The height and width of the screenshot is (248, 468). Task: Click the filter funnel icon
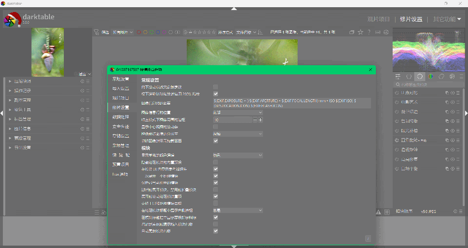[96, 32]
